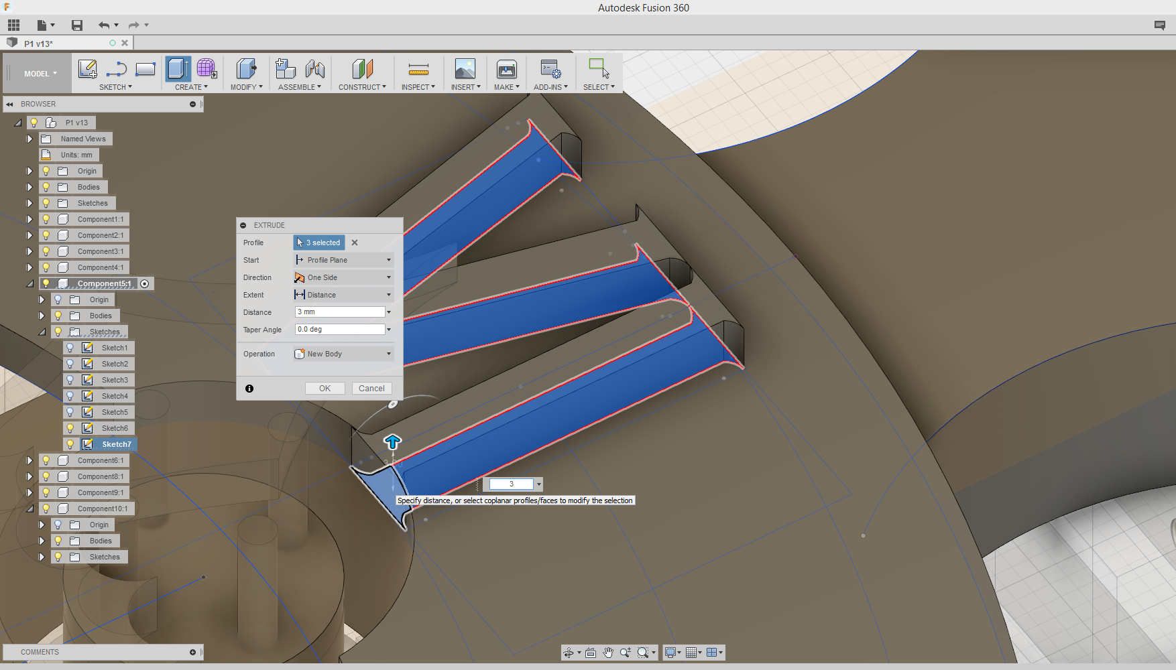
Task: Open the Taper Angle value dropdown arrow
Action: pyautogui.click(x=389, y=330)
